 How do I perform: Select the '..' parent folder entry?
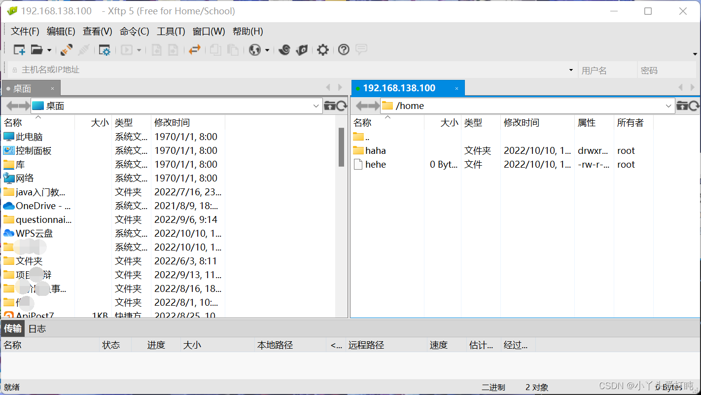coord(361,137)
